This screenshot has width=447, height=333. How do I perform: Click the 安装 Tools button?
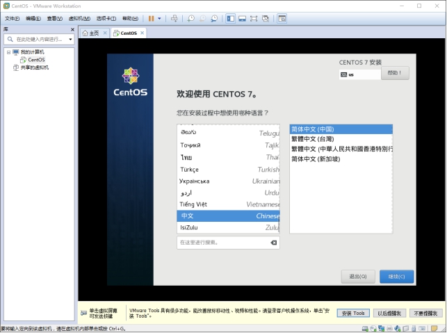[x=353, y=313]
